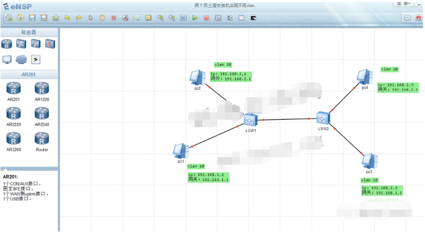Image resolution: width=425 pixels, height=232 pixels.
Task: Open the data capture magnifier tool
Action: tap(218, 18)
